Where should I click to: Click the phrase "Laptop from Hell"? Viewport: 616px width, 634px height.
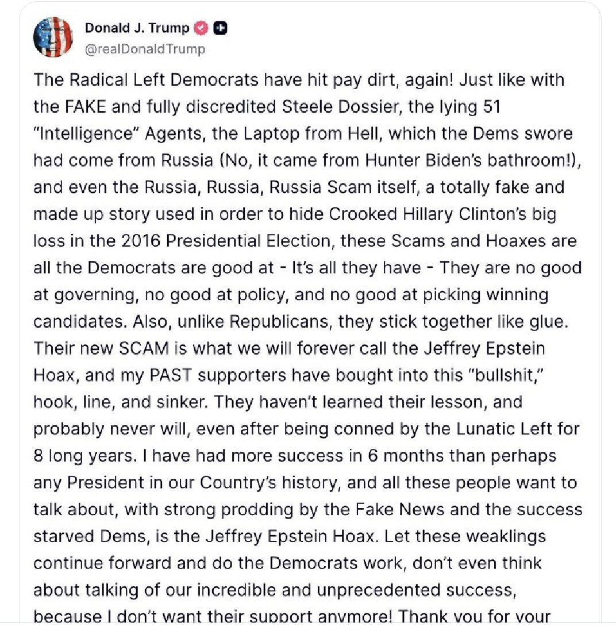click(313, 133)
